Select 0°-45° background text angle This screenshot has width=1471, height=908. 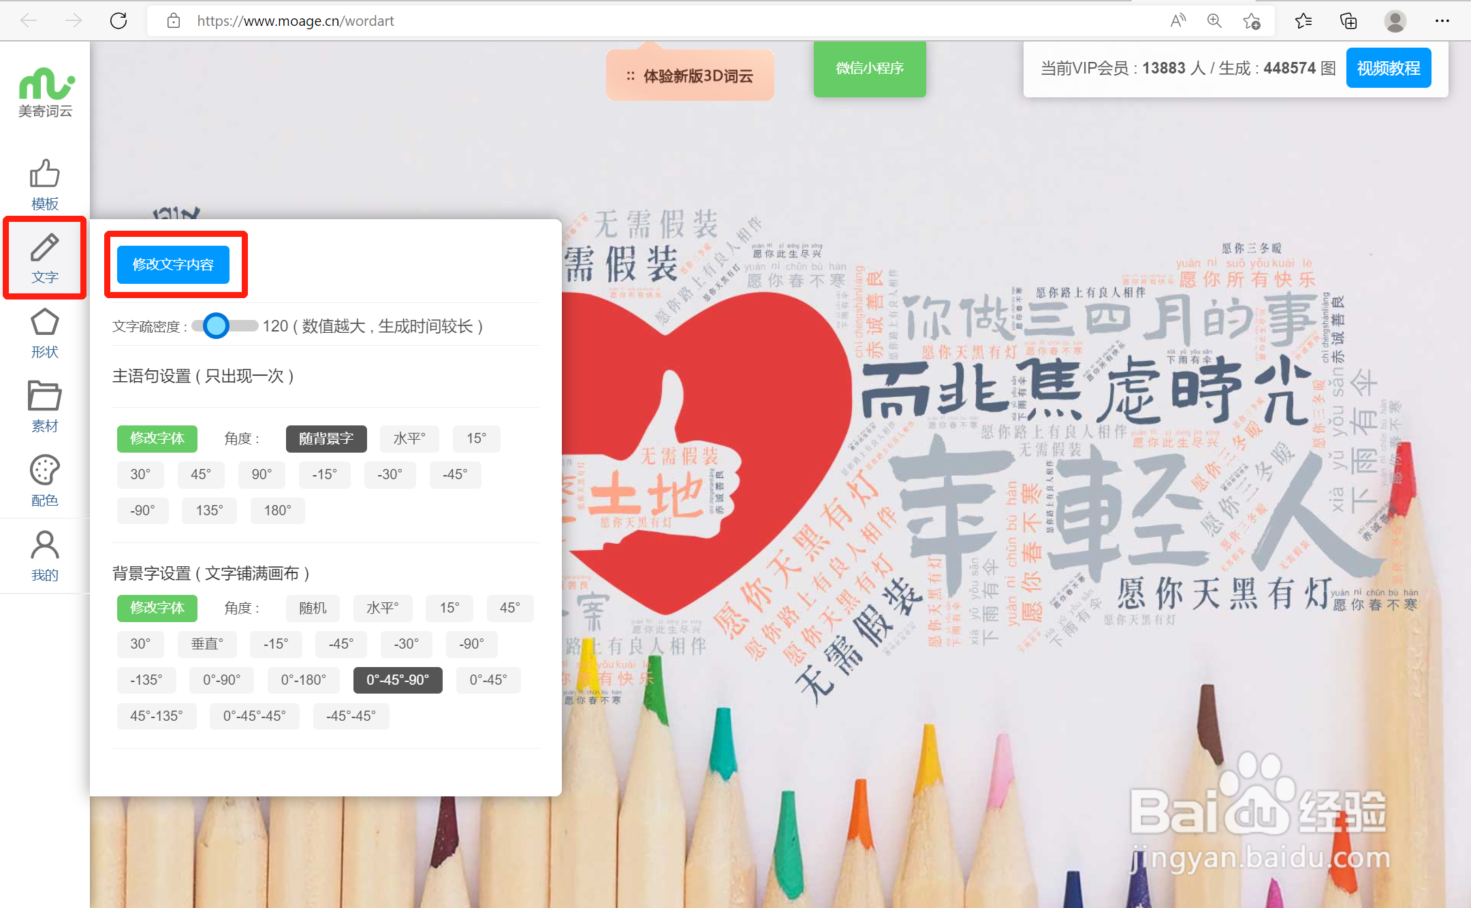pos(488,680)
